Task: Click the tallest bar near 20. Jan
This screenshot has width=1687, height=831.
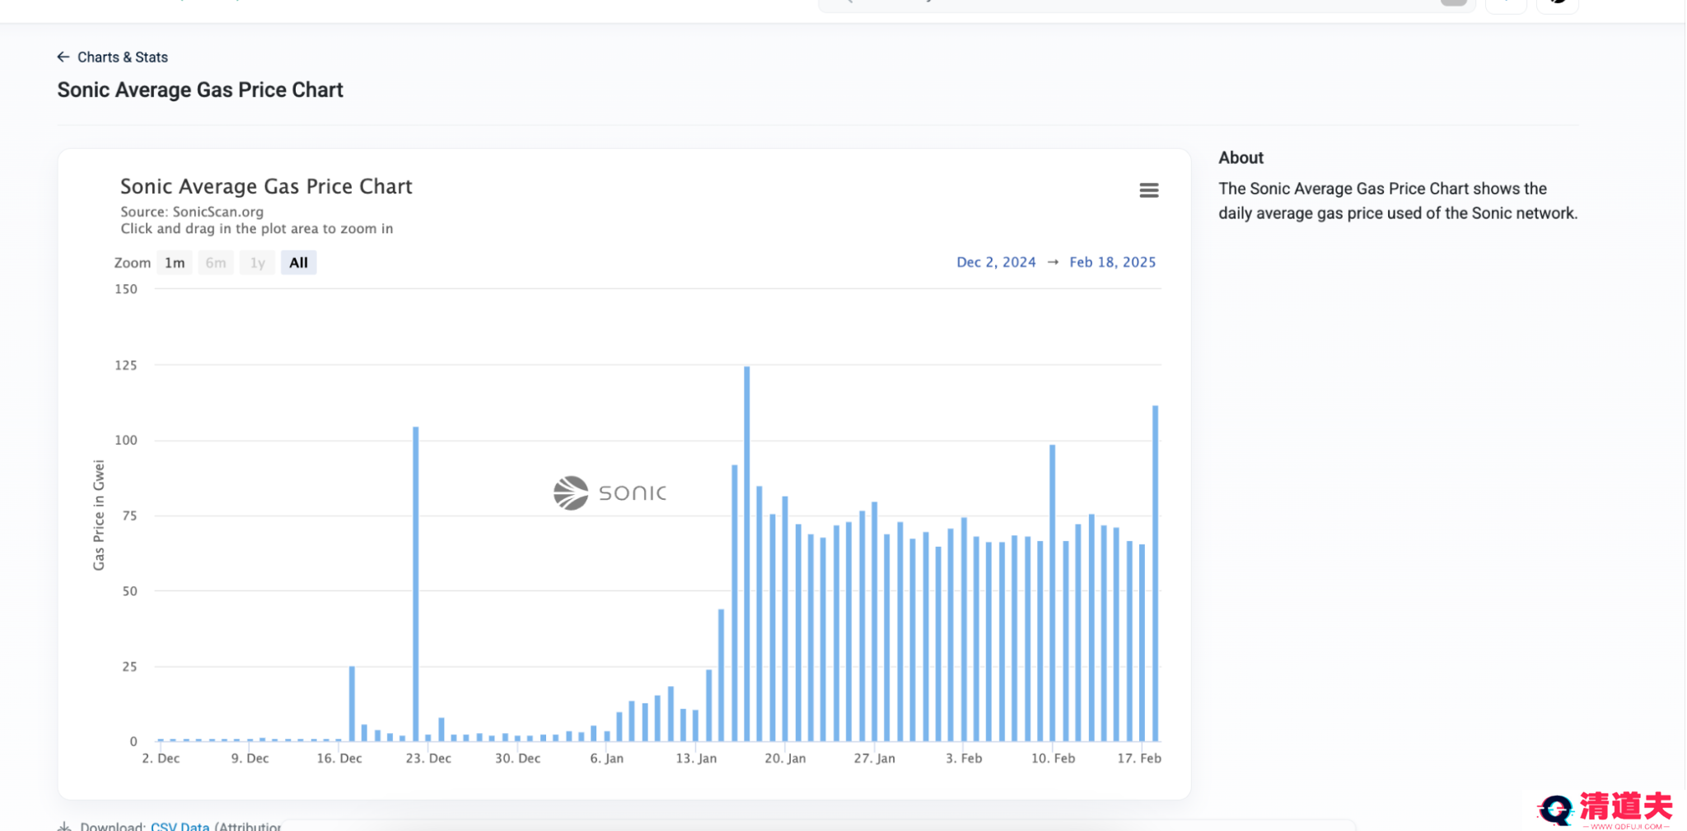Action: pos(747,553)
